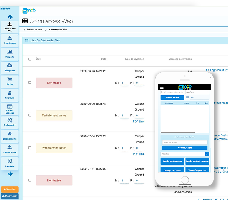Tick the select-all checkbox in table header
The width and height of the screenshot is (228, 200).
point(30,59)
